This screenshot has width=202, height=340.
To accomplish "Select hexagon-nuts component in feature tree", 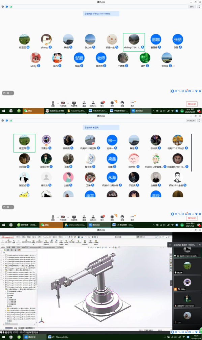I will (x=21, y=268).
